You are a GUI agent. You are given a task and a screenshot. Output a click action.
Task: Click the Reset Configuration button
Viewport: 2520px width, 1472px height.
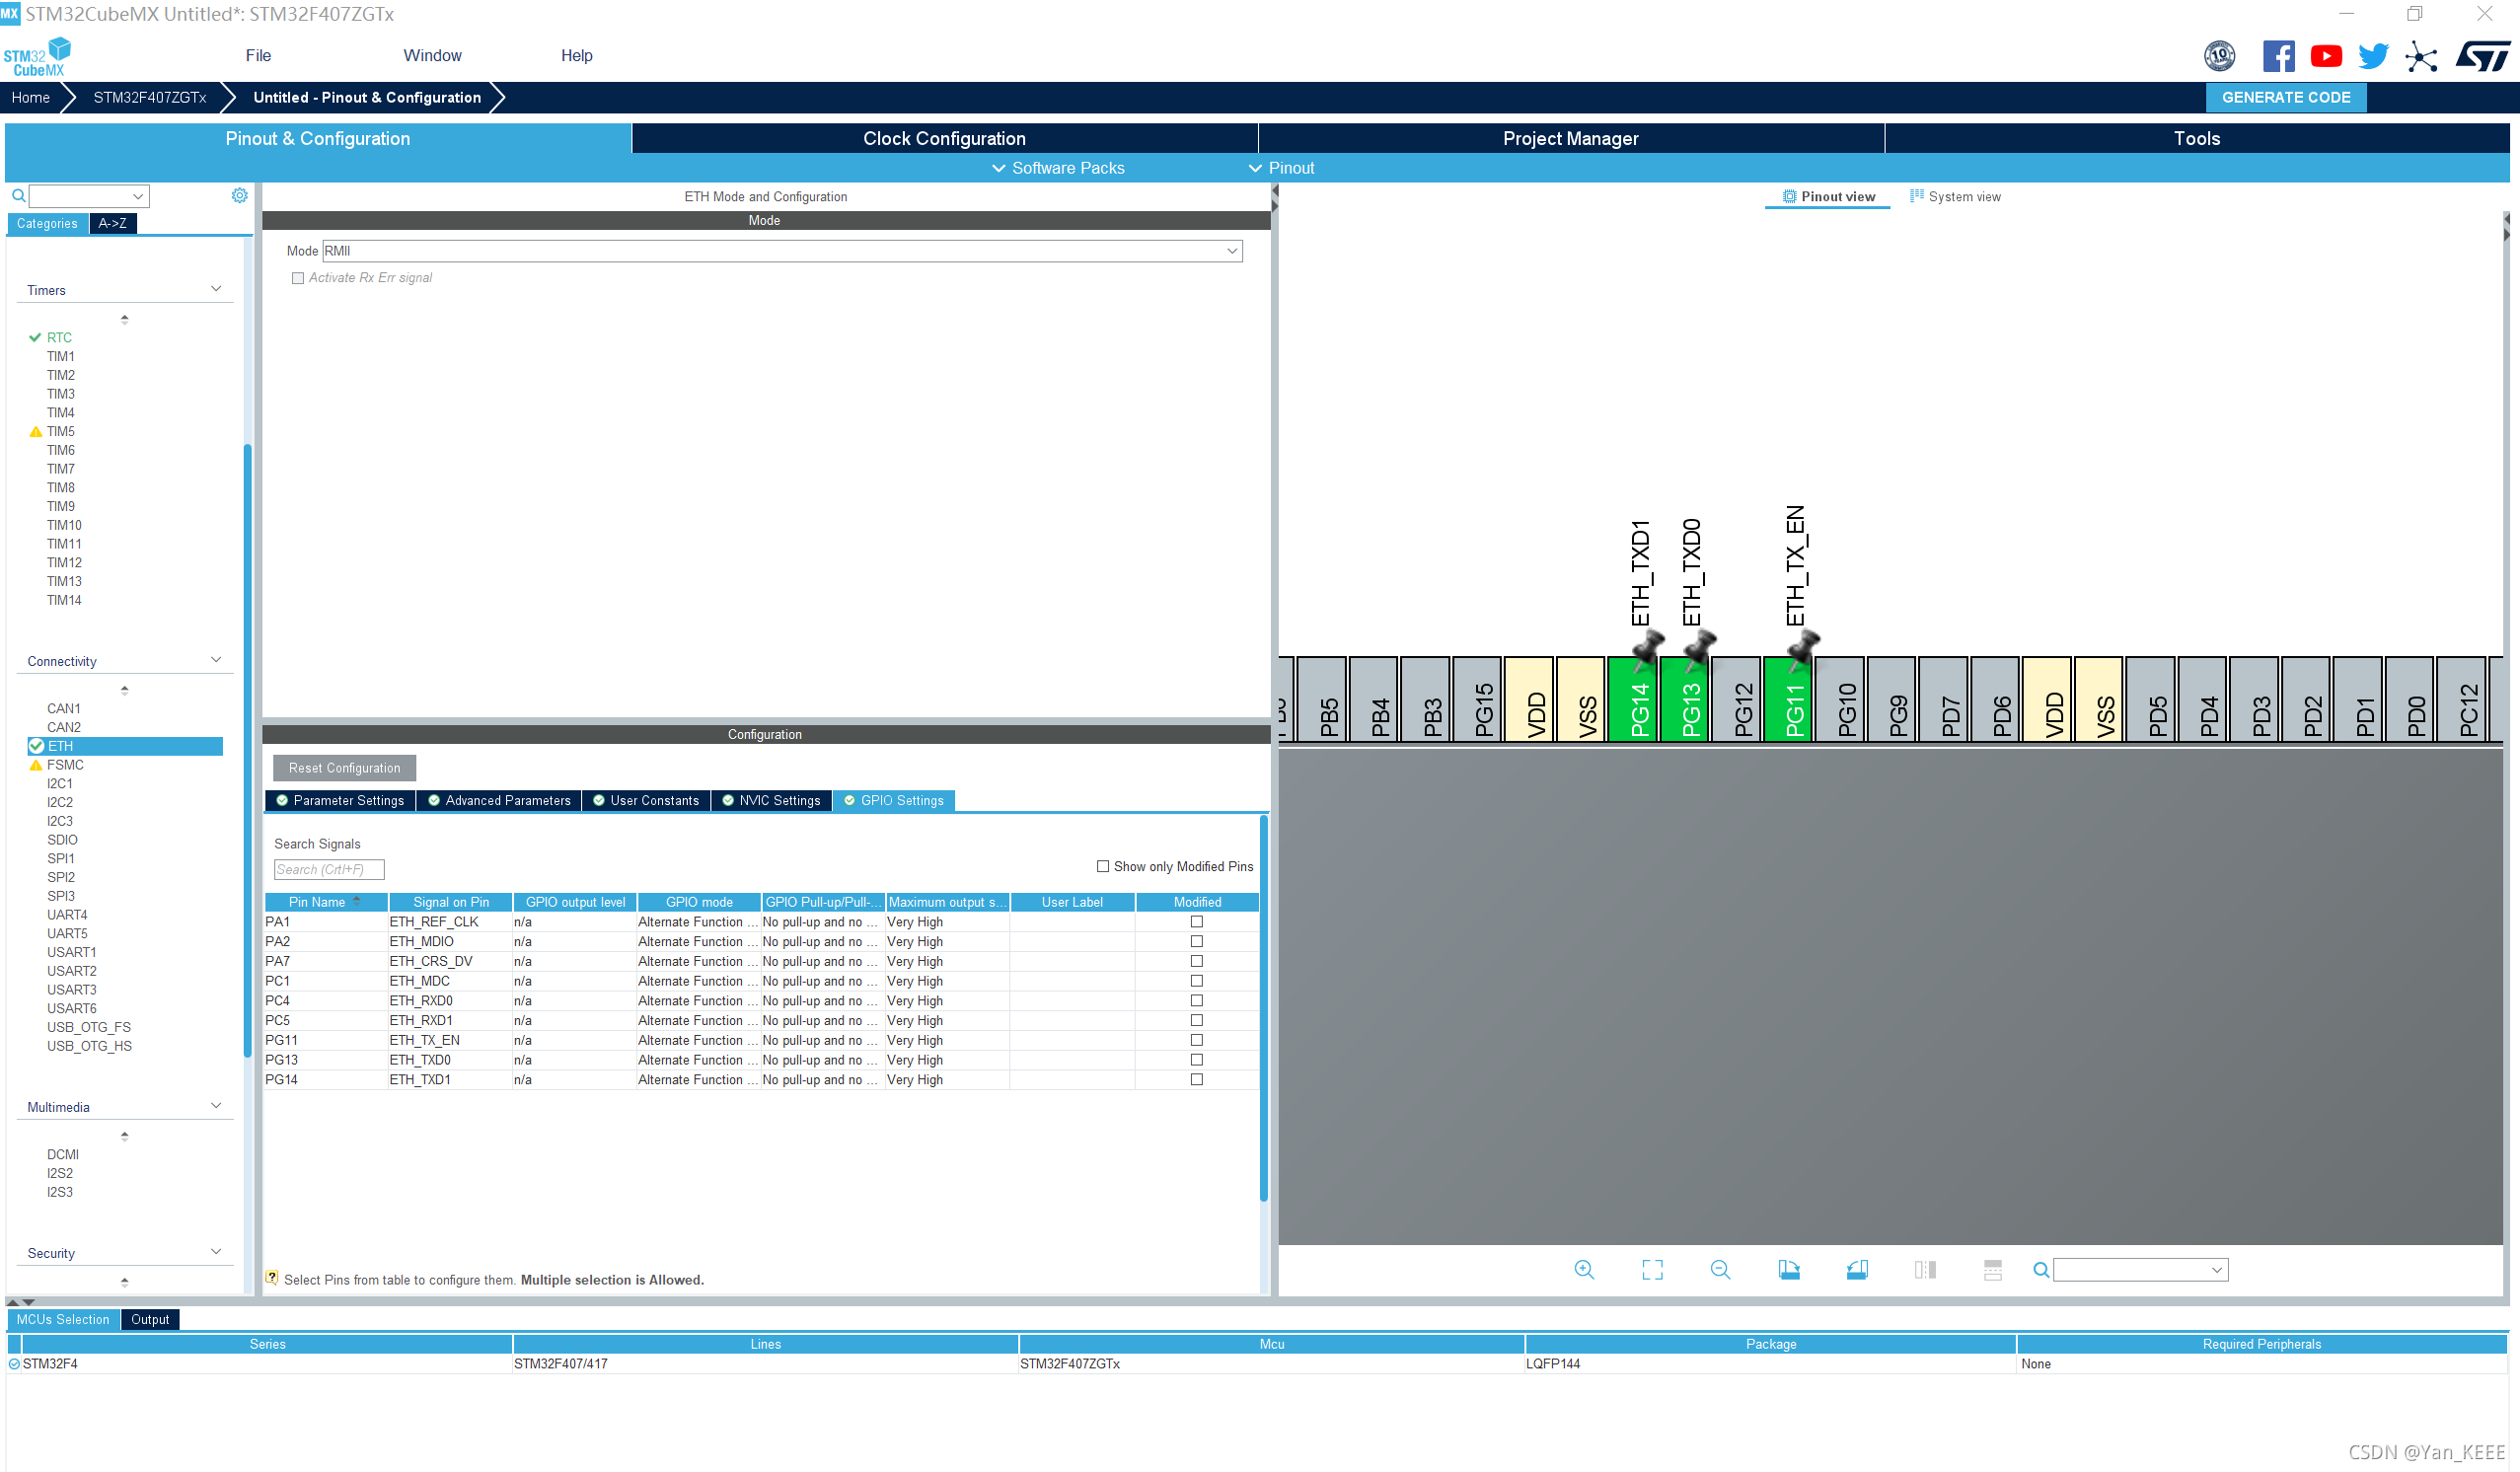click(x=344, y=768)
